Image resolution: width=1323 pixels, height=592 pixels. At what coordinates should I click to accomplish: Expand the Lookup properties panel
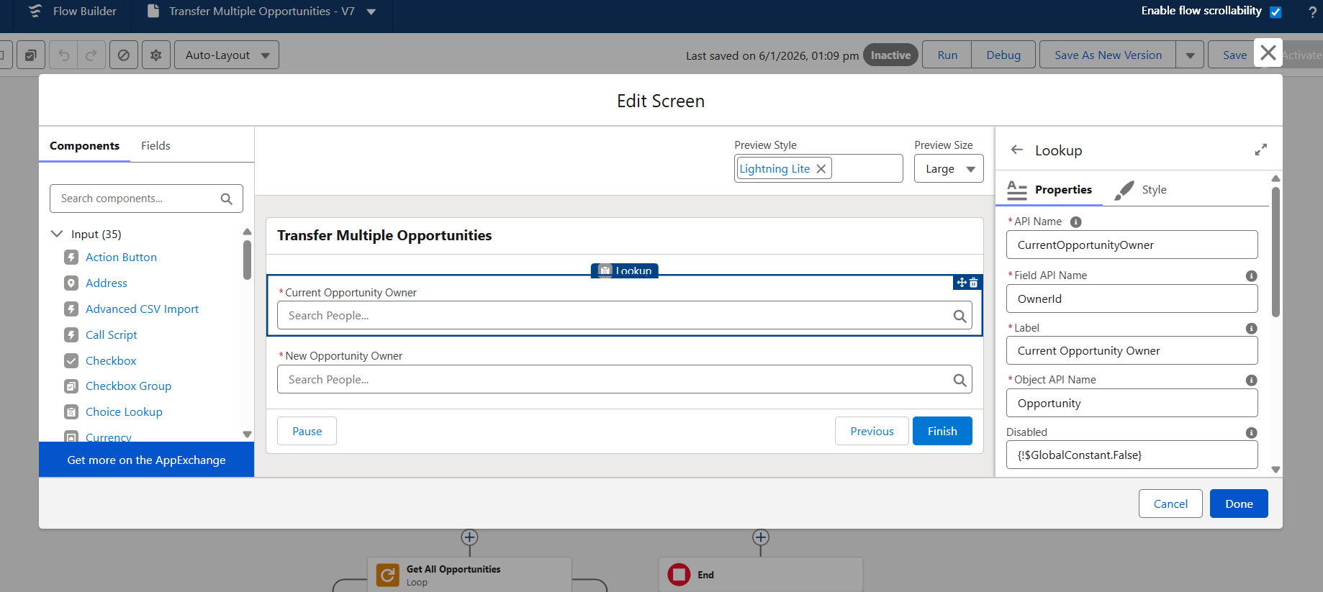(1260, 150)
